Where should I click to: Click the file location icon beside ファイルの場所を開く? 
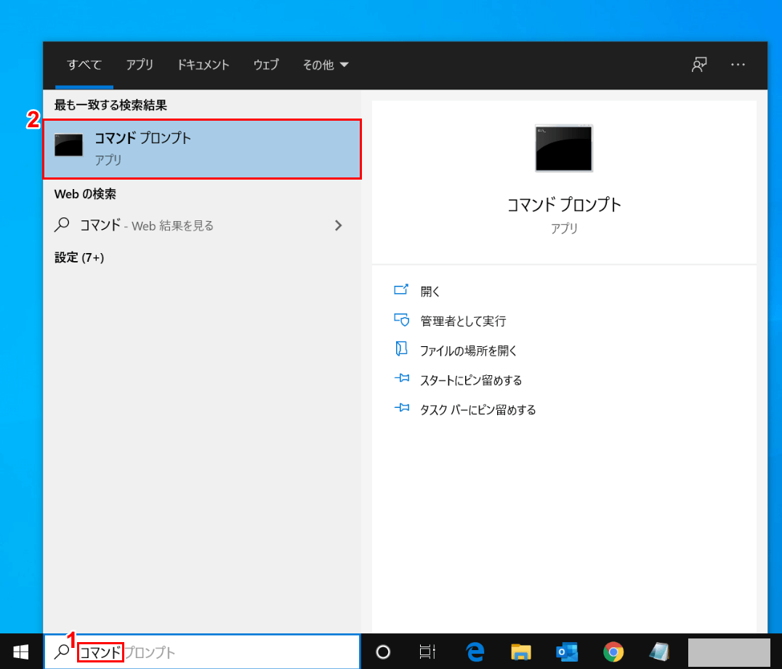point(401,349)
